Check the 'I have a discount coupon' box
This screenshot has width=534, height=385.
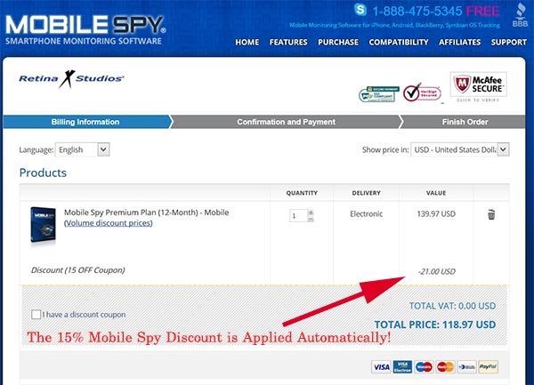(36, 314)
